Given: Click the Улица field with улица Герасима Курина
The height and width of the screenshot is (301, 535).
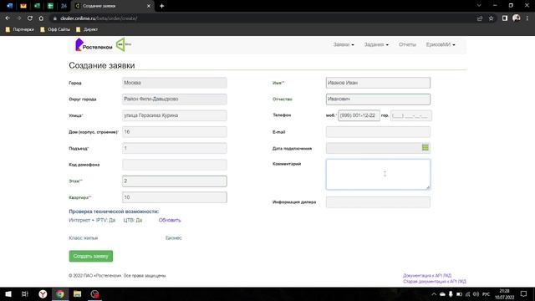Looking at the screenshot, I should [x=175, y=115].
